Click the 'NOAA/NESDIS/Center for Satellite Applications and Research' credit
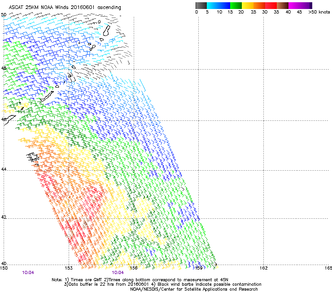 point(194,289)
